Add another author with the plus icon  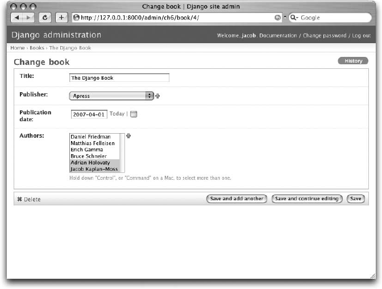pyautogui.click(x=128, y=136)
